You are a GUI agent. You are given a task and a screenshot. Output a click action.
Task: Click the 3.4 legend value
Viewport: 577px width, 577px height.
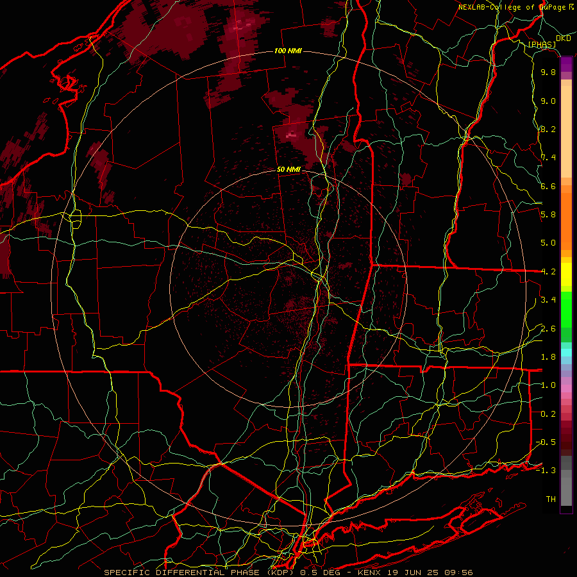548,300
